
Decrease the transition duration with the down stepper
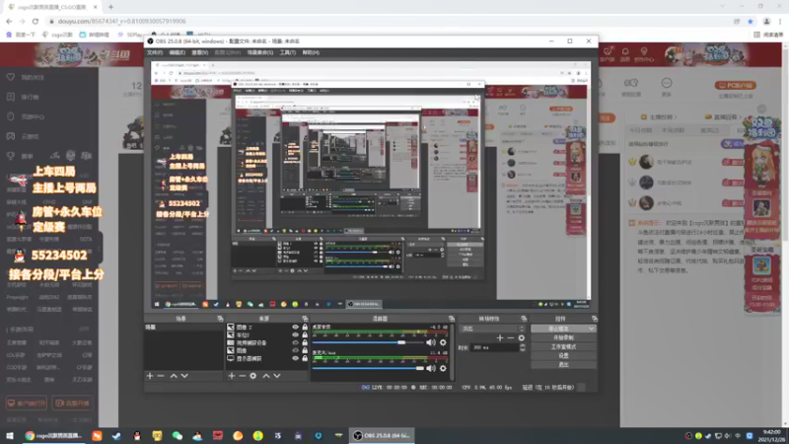[x=523, y=349]
